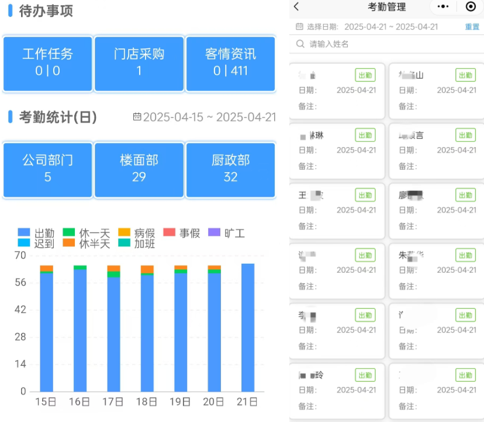Go back using the left arrow icon
The width and height of the screenshot is (484, 422).
click(x=296, y=6)
